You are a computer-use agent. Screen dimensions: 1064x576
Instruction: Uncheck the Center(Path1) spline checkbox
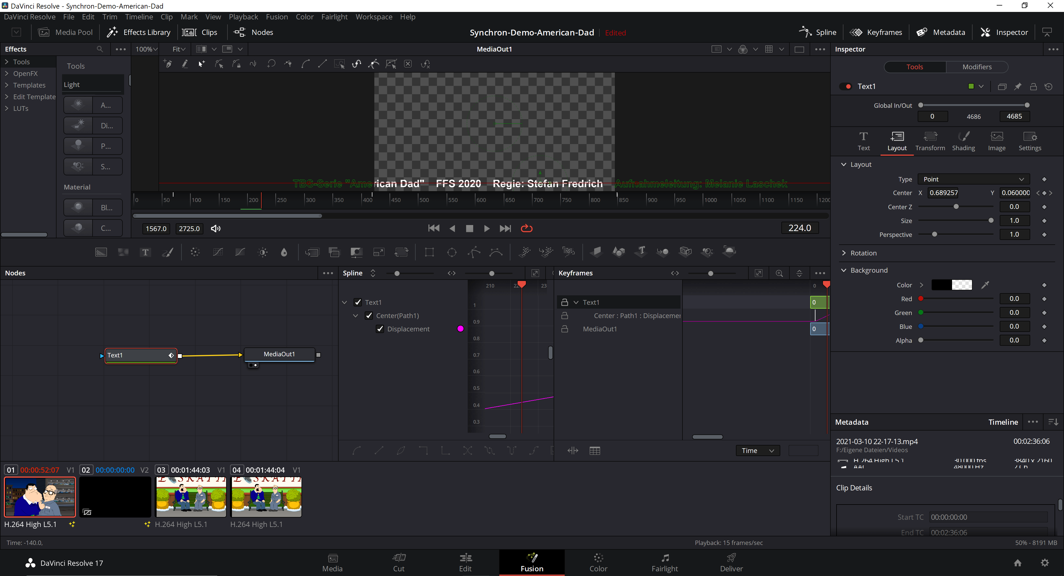pos(369,316)
